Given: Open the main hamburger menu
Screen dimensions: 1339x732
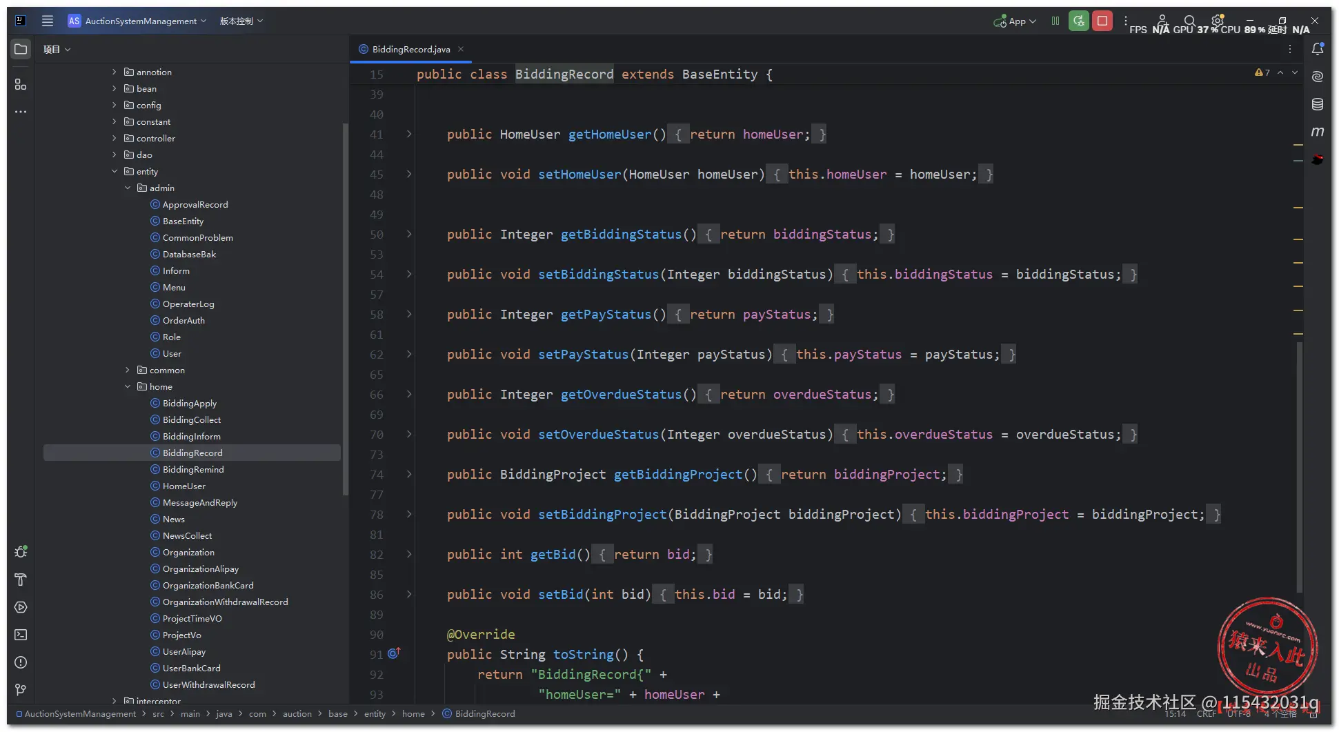Looking at the screenshot, I should (48, 21).
